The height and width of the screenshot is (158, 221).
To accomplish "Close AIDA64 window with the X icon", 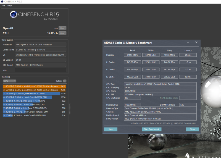I will tap(196, 42).
